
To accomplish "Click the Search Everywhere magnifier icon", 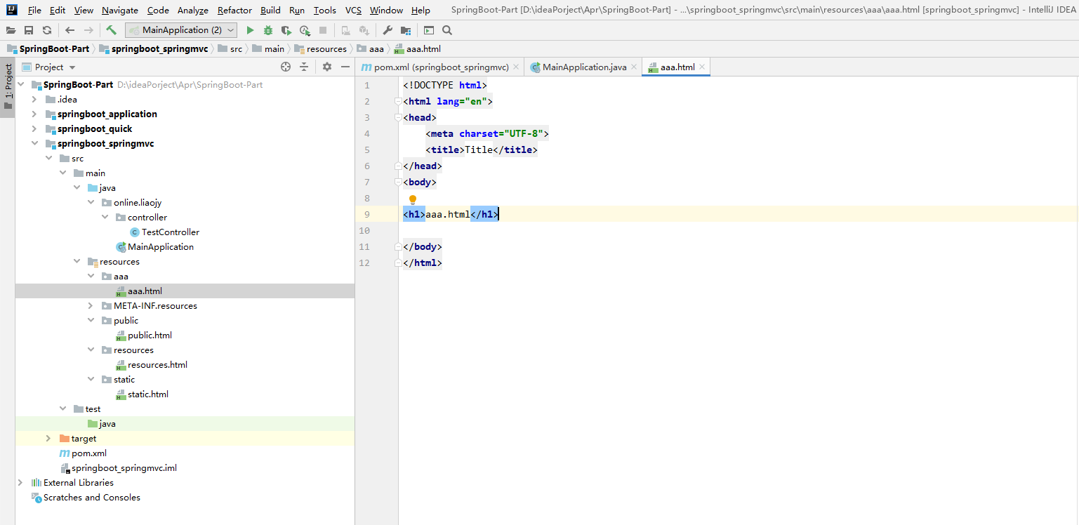I will (447, 30).
